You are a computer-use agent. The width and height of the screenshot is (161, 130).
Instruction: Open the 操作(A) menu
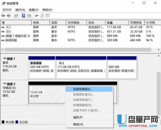[20, 10]
